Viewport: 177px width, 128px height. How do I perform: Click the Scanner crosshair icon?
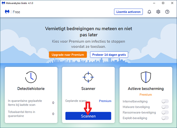pyautogui.click(x=88, y=77)
